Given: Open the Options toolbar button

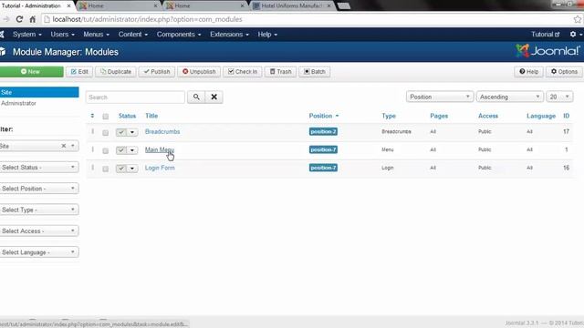Looking at the screenshot, I should pyautogui.click(x=564, y=71).
